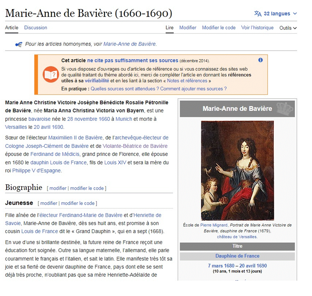Click 'modifier' beside the Biographie heading
The width and height of the screenshot is (312, 296).
tap(58, 188)
